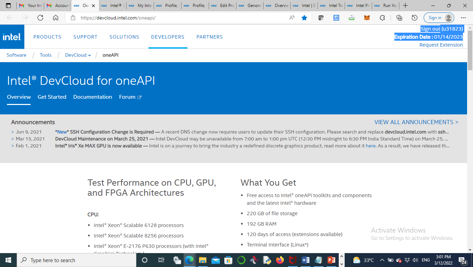Open Dropbox from the system tray

pos(407,260)
